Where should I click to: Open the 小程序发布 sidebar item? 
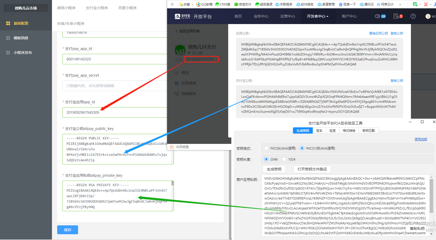[x=26, y=53]
